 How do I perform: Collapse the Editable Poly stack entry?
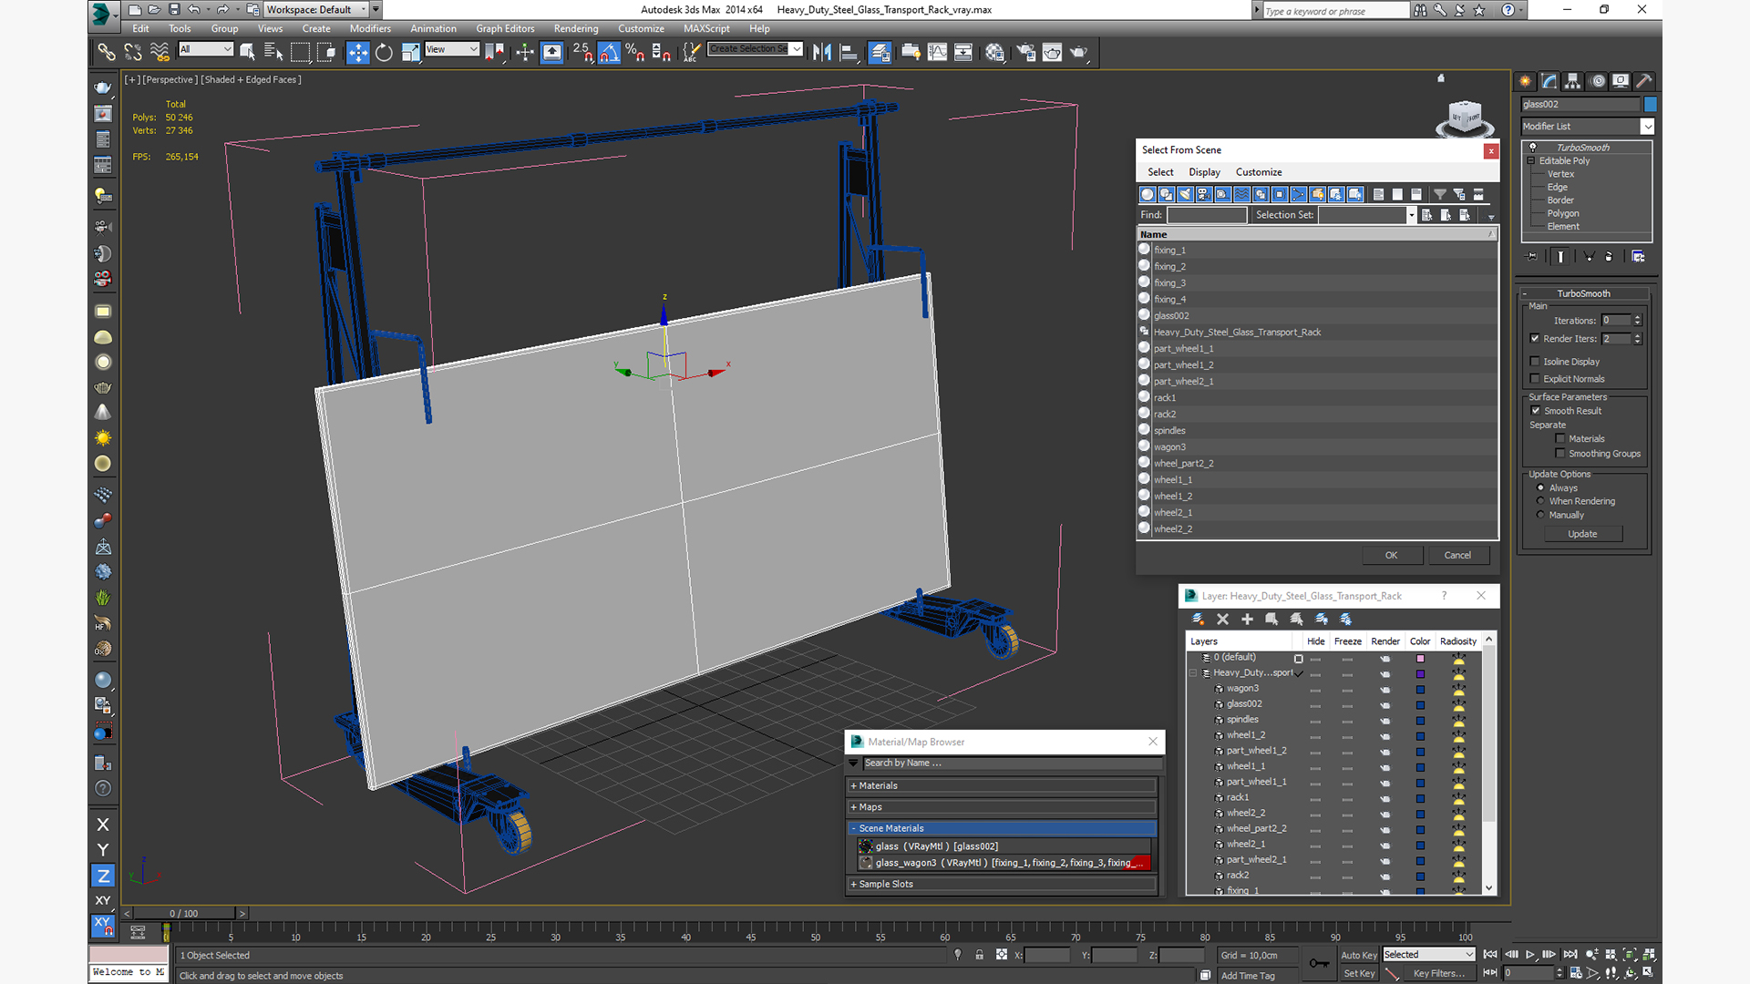(x=1531, y=160)
